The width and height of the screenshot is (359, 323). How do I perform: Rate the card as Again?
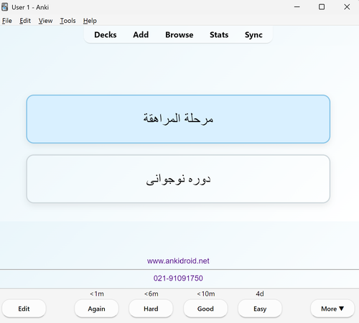pos(96,309)
